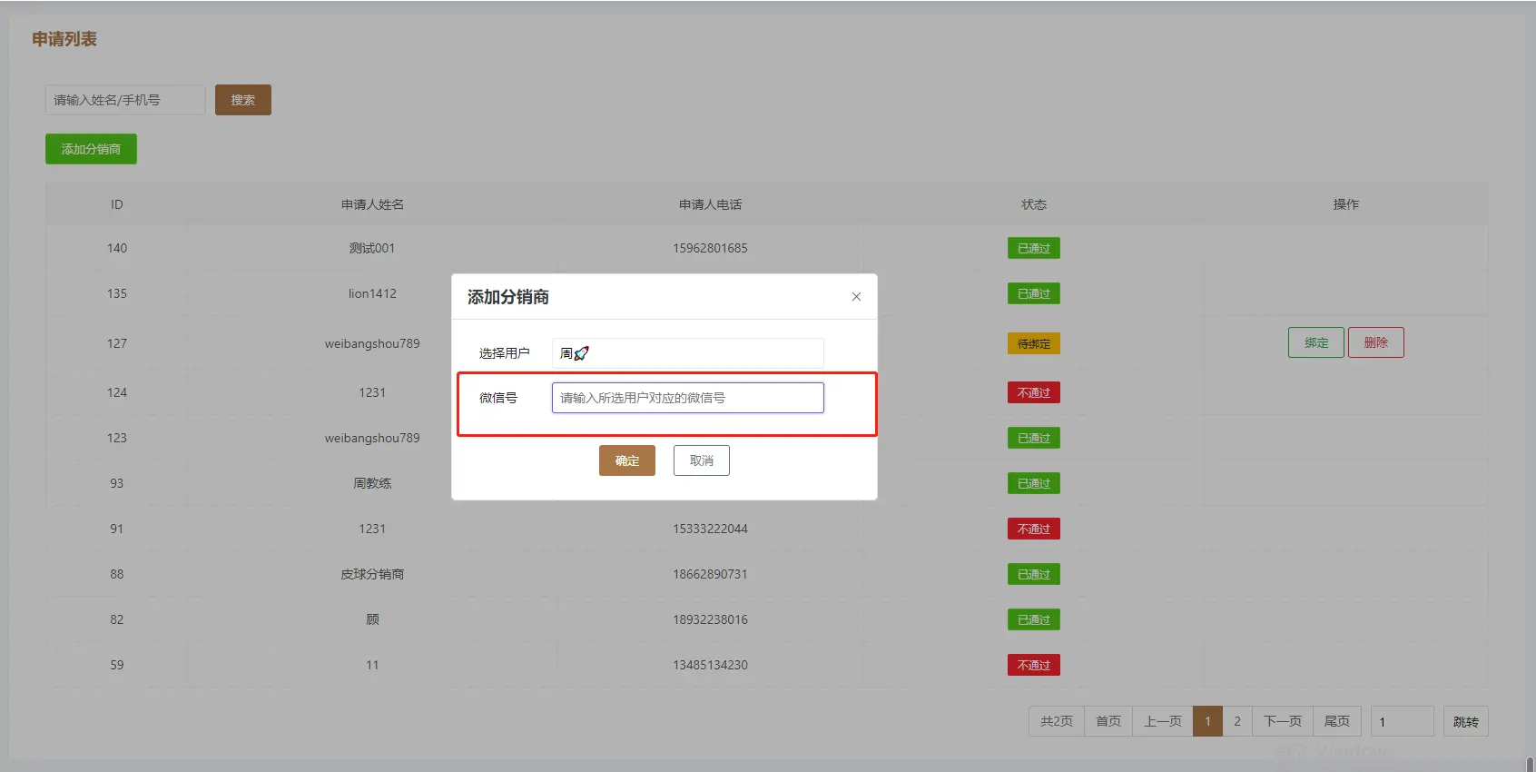Screen dimensions: 1536x772
Task: Select page 1 in pagination
Action: 1207,721
